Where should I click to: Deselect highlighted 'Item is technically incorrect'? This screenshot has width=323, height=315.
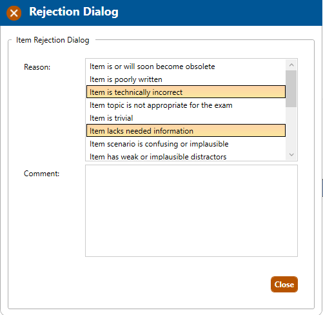186,92
